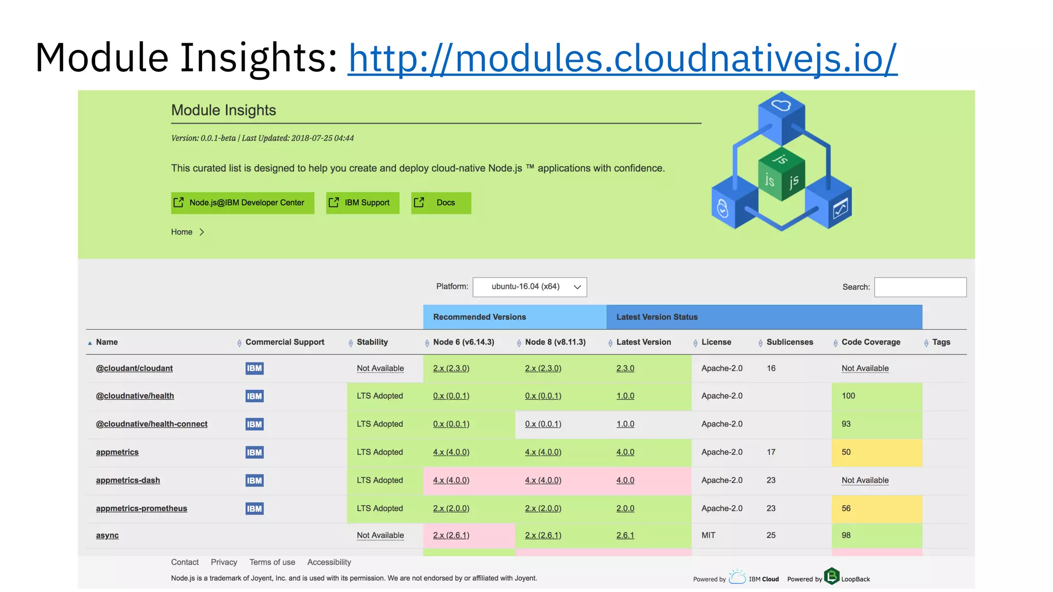Click the Module Insights cubes logo graphic
This screenshot has height=592, width=1053.
(782, 161)
